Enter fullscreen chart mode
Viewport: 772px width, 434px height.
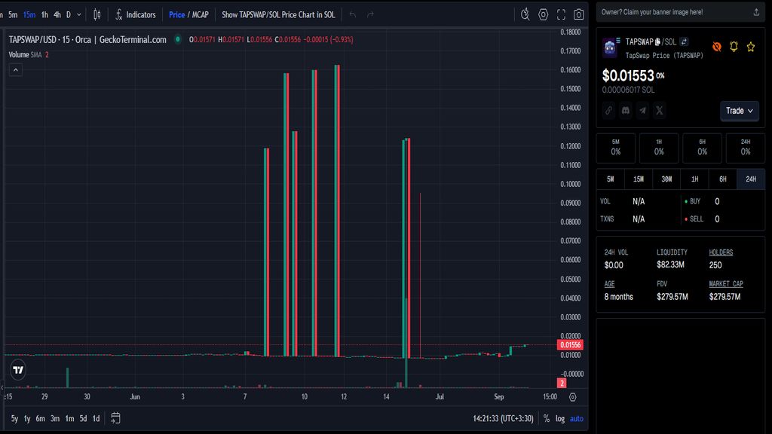point(561,15)
